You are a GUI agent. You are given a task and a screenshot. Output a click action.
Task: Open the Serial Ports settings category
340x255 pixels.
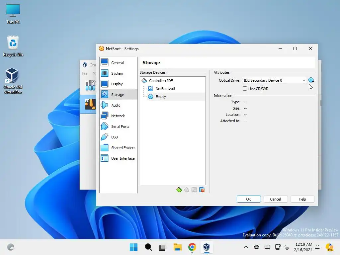(x=119, y=127)
